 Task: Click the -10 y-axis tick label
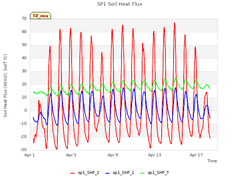tap(24, 123)
